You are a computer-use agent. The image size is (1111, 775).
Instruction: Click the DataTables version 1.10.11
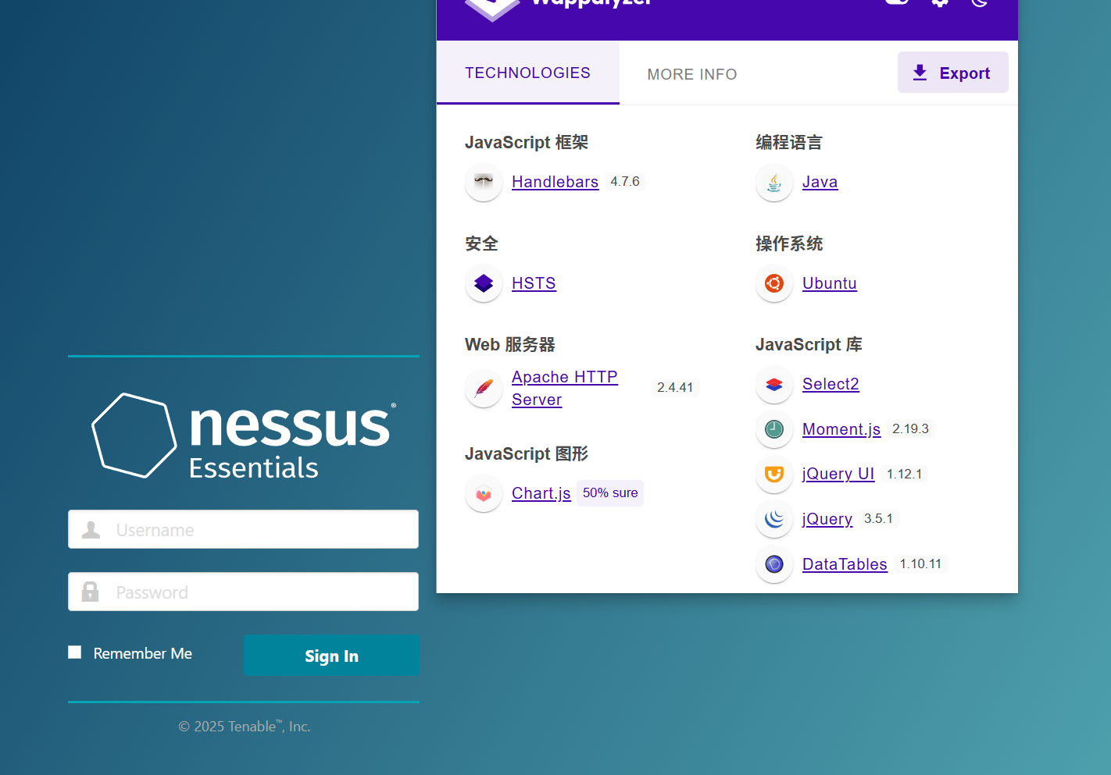tap(920, 564)
